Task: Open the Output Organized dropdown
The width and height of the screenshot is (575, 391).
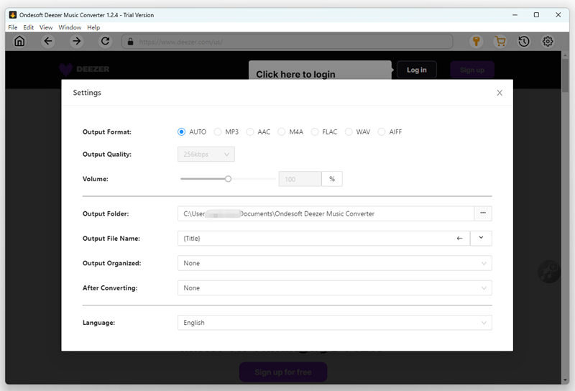Action: 334,263
